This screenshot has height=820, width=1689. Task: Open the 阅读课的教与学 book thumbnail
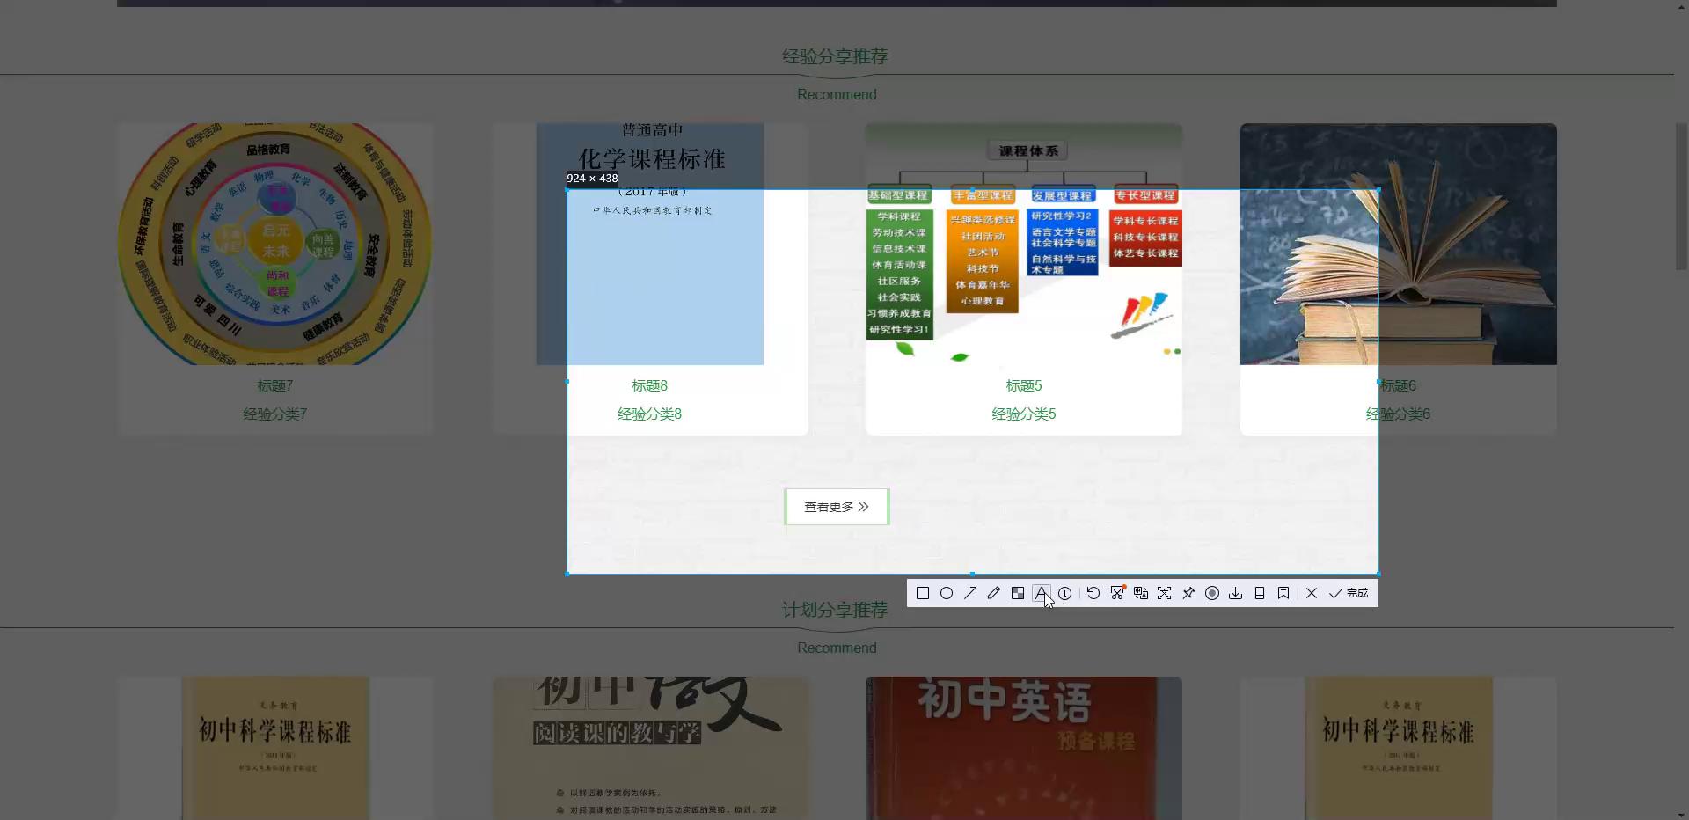650,748
